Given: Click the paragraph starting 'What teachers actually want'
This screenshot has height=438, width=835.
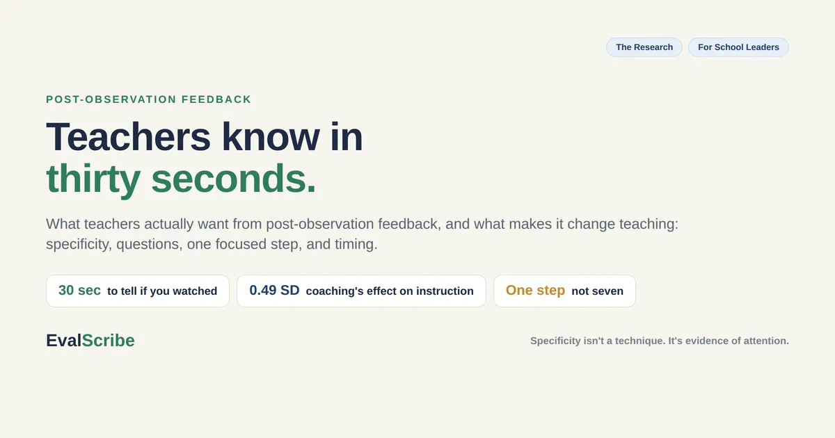Looking at the screenshot, I should point(362,234).
